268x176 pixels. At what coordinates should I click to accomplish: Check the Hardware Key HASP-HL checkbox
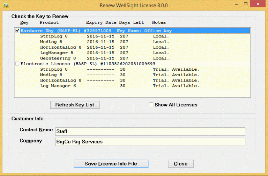coord(17,31)
